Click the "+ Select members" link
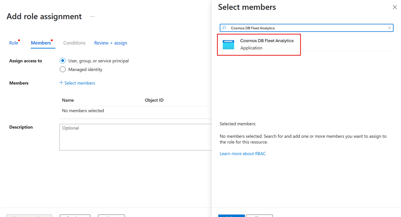 pos(77,83)
